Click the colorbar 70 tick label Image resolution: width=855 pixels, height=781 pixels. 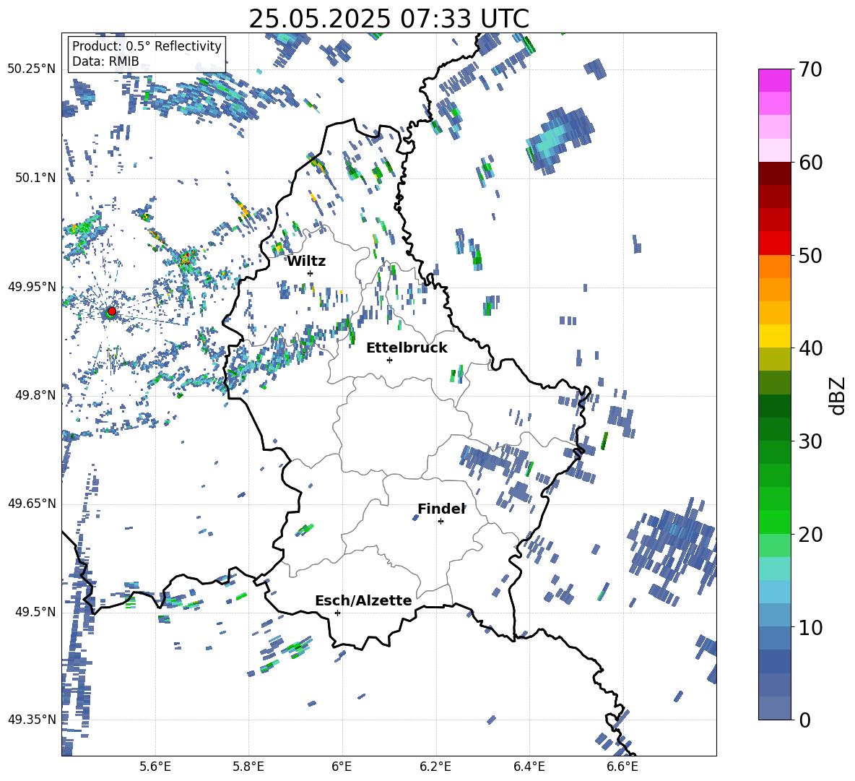point(810,69)
